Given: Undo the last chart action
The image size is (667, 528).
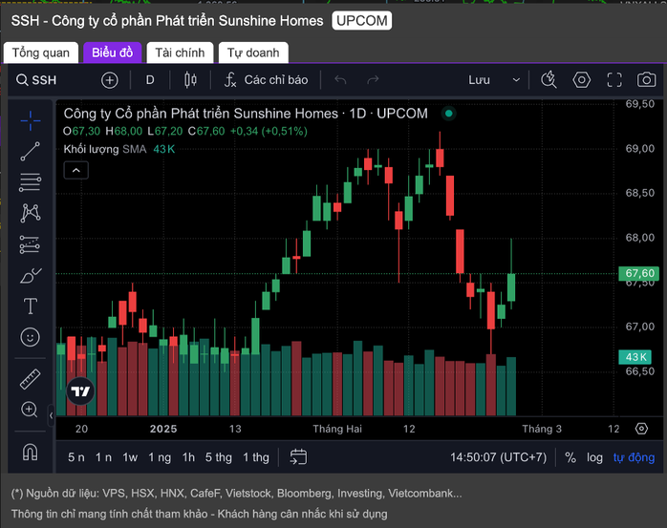Looking at the screenshot, I should click(x=340, y=80).
